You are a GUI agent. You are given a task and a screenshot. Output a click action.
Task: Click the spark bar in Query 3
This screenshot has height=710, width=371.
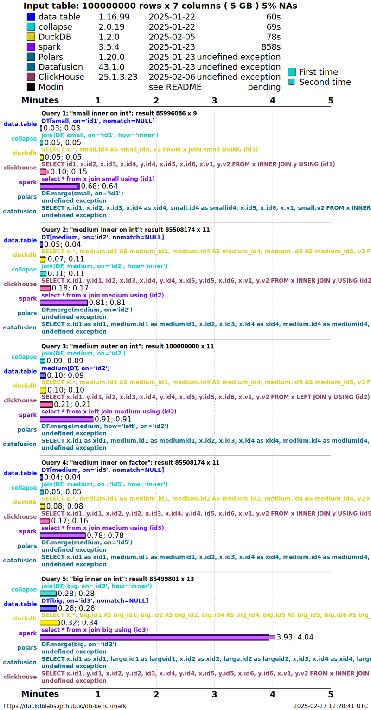[67, 419]
